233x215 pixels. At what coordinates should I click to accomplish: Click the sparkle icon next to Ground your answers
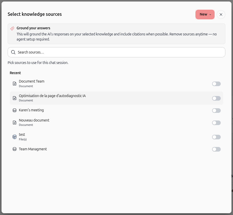[x=12, y=28]
